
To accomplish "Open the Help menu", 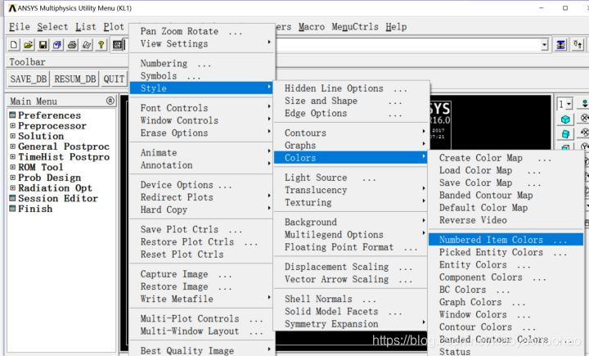I will 396,27.
